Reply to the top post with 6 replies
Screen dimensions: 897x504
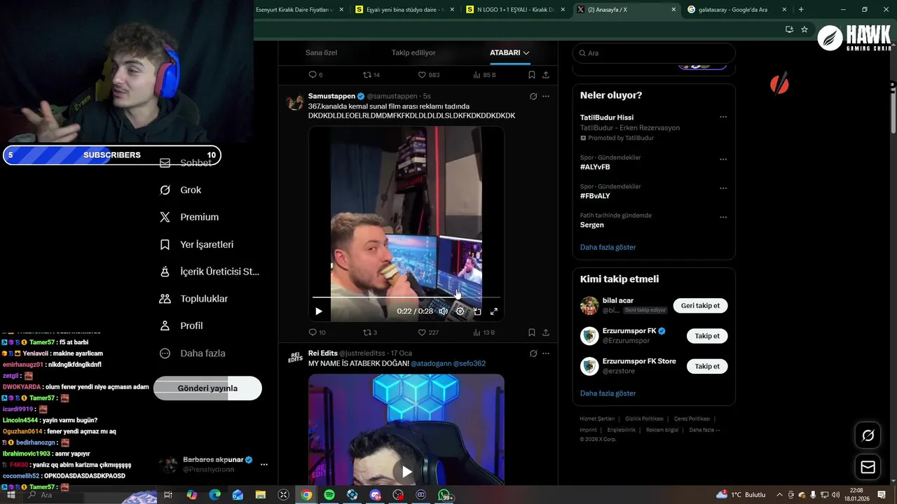point(315,75)
